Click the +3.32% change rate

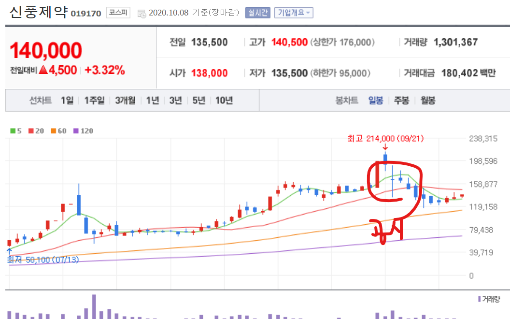click(x=104, y=70)
